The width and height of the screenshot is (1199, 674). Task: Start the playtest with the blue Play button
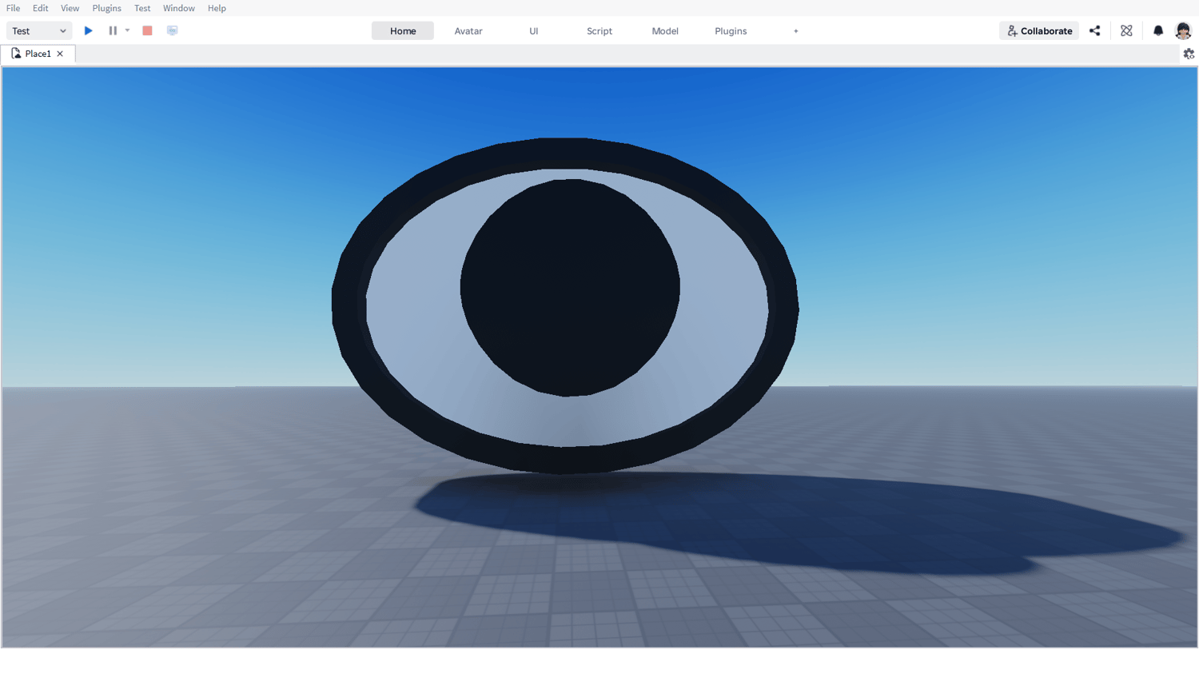tap(89, 30)
